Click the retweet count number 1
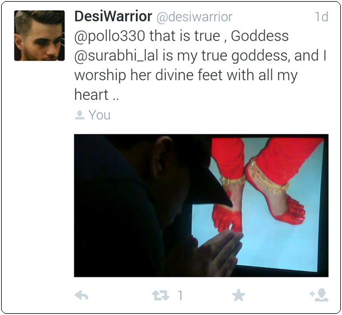The width and height of the screenshot is (342, 315). (x=180, y=296)
